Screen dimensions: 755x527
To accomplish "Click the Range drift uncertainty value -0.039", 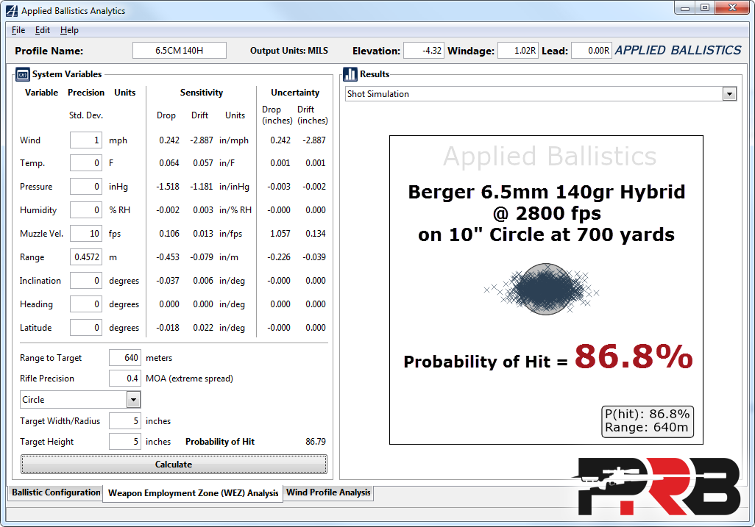I will click(x=314, y=257).
